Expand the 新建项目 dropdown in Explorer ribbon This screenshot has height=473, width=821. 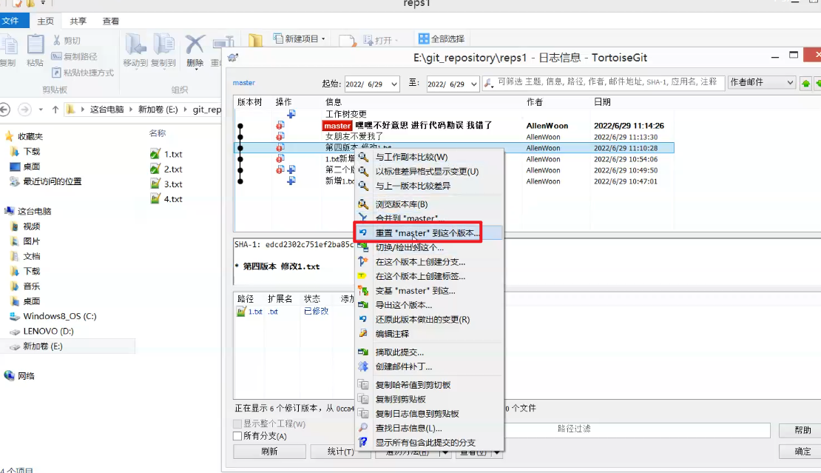[323, 38]
